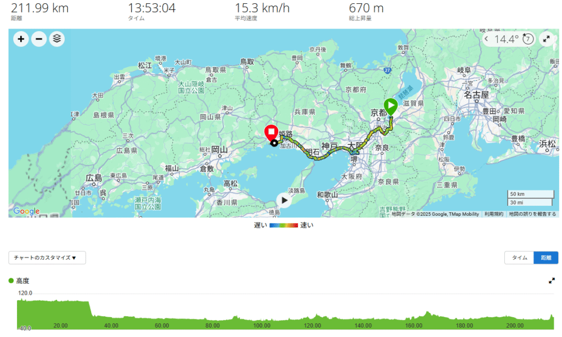The height and width of the screenshot is (337, 562).
Task: Click the 14.4° temperature readout
Action: (x=507, y=39)
